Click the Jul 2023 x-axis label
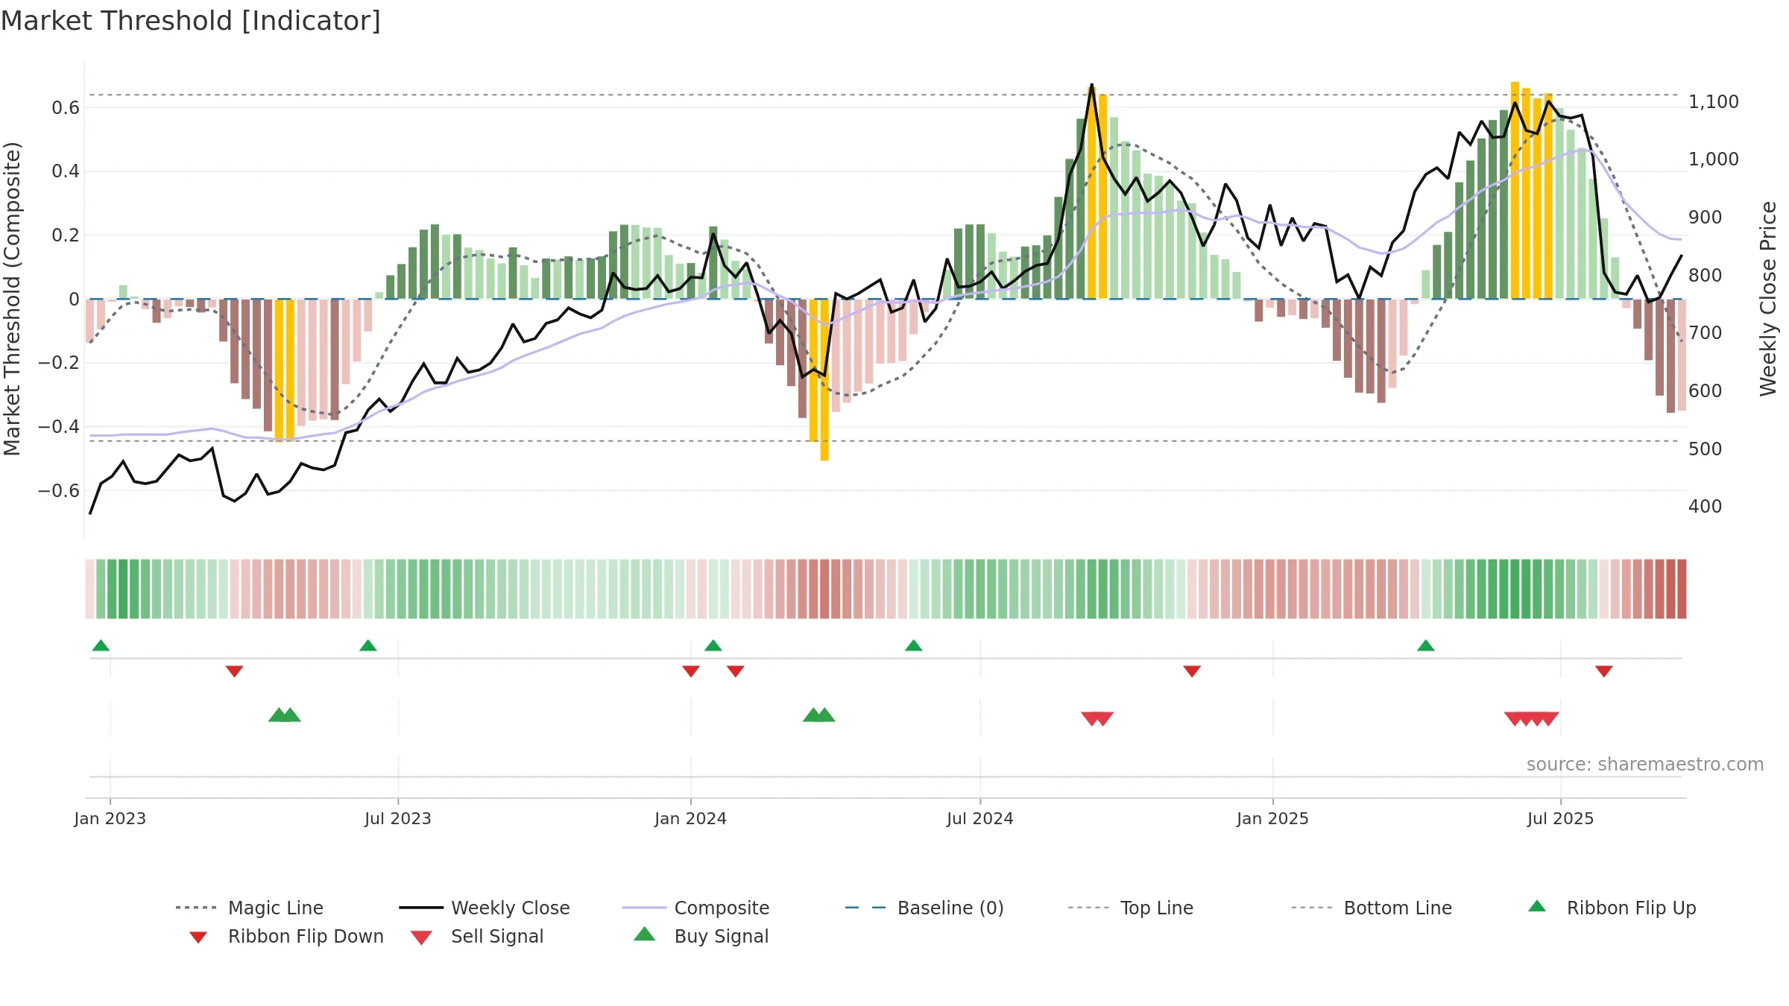Viewport: 1789px width, 1006px height. pos(398,818)
